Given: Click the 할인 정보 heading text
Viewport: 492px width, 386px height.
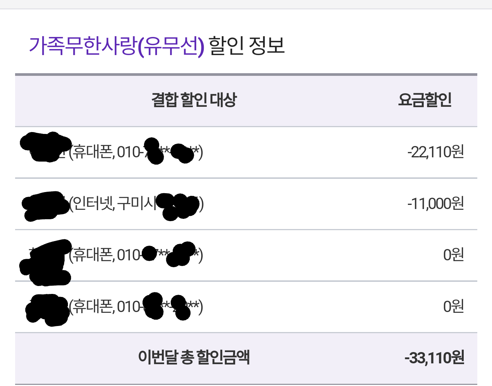Looking at the screenshot, I should pyautogui.click(x=246, y=46).
